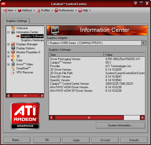Click the Value column header
Screen dimensions: 151x145
tap(124, 55)
